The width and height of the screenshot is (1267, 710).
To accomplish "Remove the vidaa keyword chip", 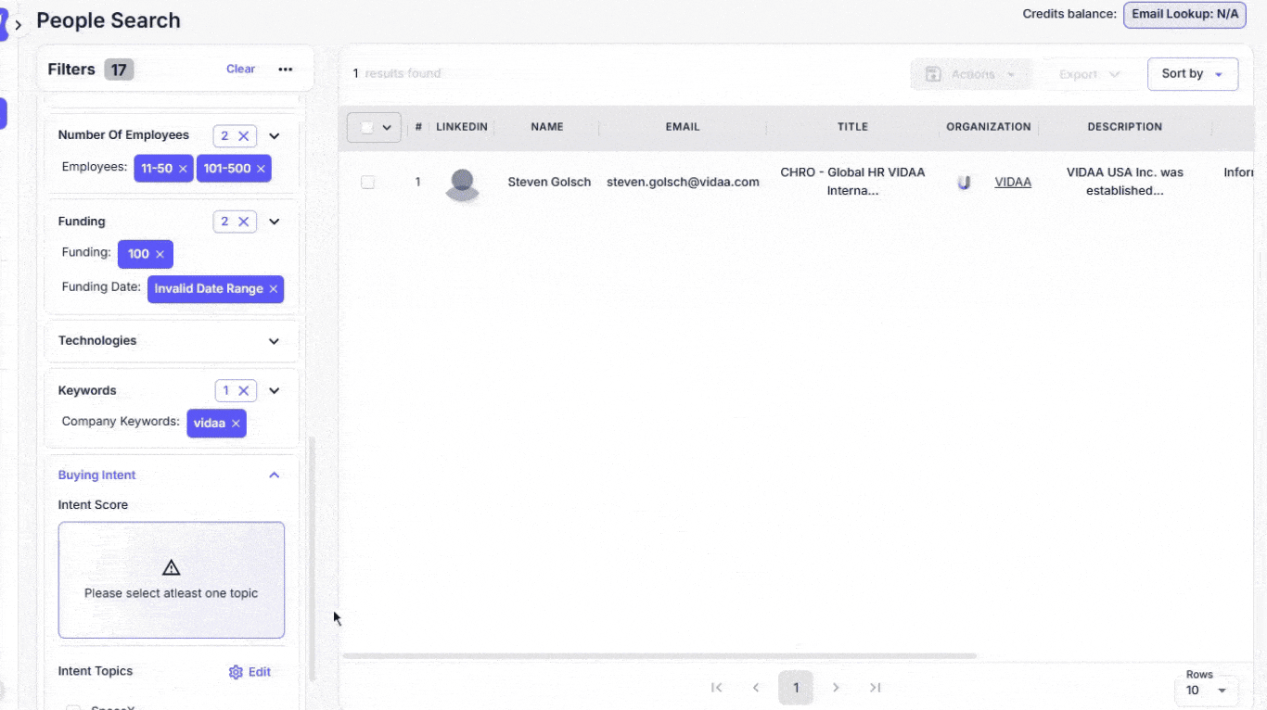I will pos(236,424).
